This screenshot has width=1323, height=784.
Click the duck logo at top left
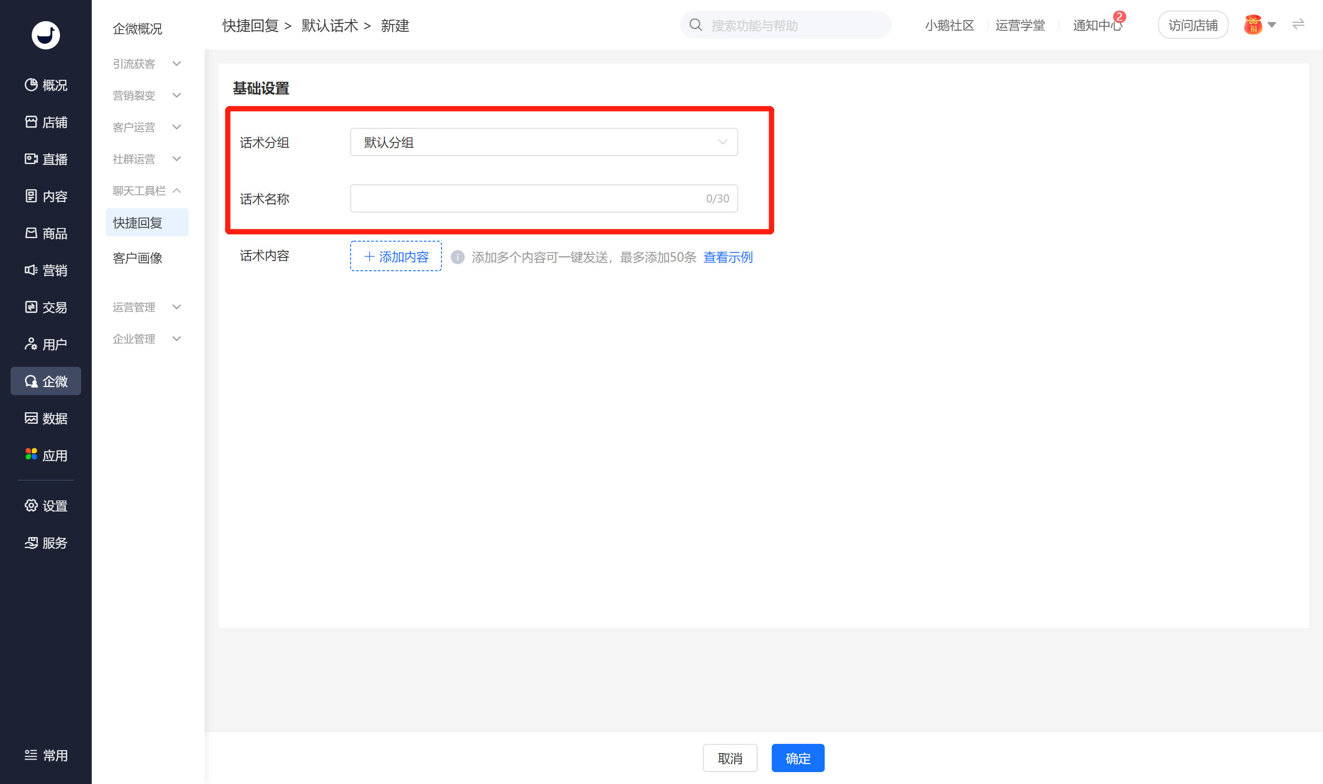46,35
